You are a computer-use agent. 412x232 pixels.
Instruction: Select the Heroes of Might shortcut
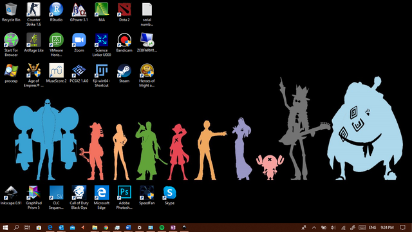(147, 75)
